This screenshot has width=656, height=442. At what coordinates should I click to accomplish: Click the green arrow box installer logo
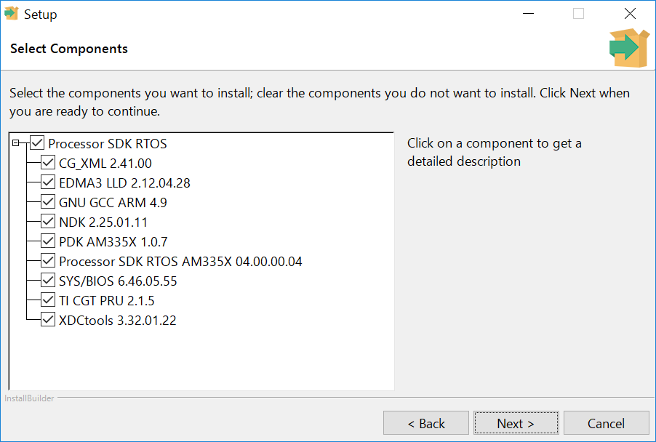(628, 48)
